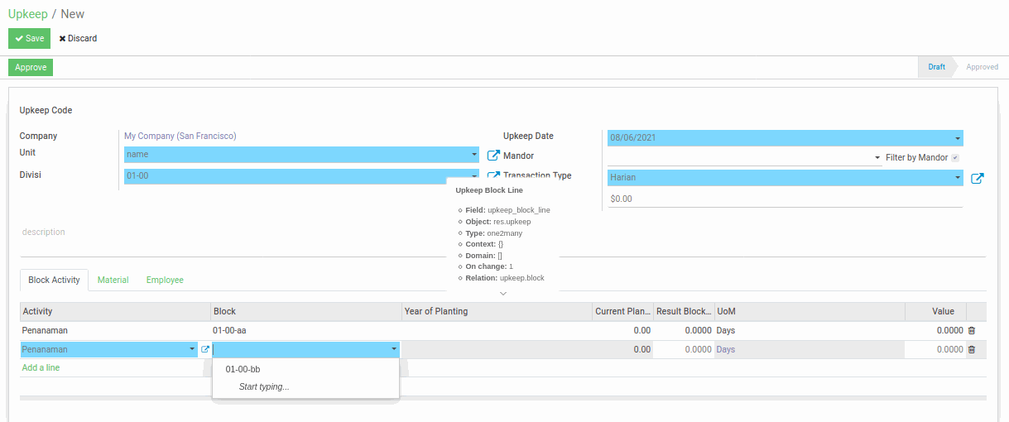The width and height of the screenshot is (1009, 422).
Task: Open the Upkeep Date picker dropdown
Action: [x=958, y=138]
